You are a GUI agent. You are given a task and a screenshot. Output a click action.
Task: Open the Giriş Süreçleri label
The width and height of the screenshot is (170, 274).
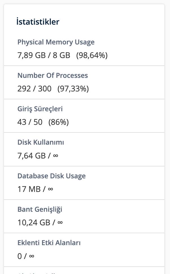tap(40, 109)
